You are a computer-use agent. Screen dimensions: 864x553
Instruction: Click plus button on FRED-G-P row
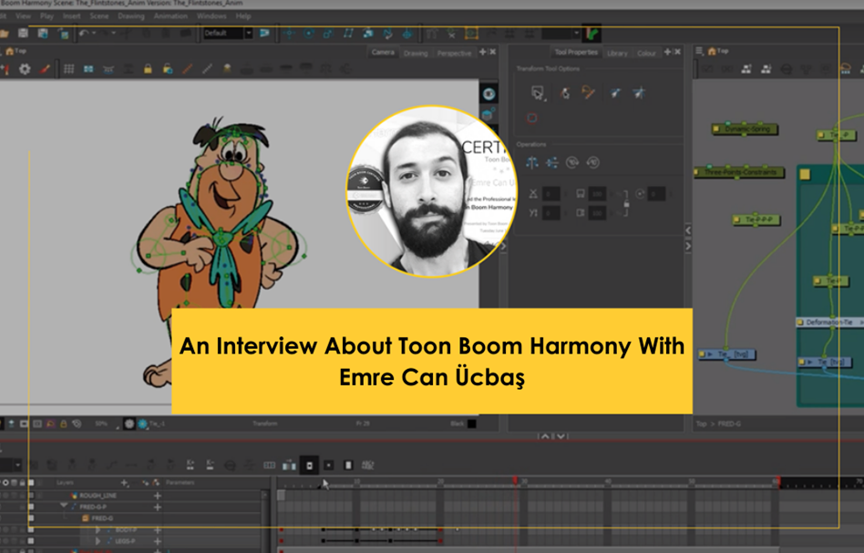tap(158, 507)
